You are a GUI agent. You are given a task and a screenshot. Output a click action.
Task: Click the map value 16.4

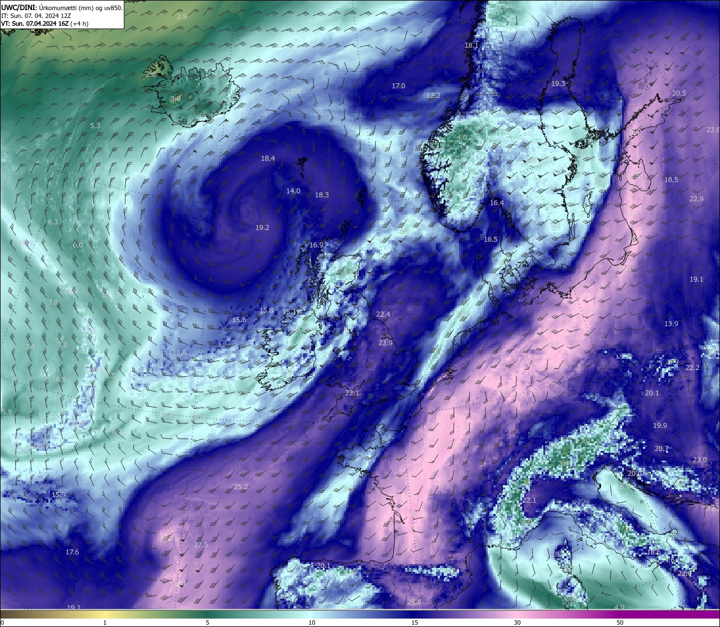coord(497,203)
